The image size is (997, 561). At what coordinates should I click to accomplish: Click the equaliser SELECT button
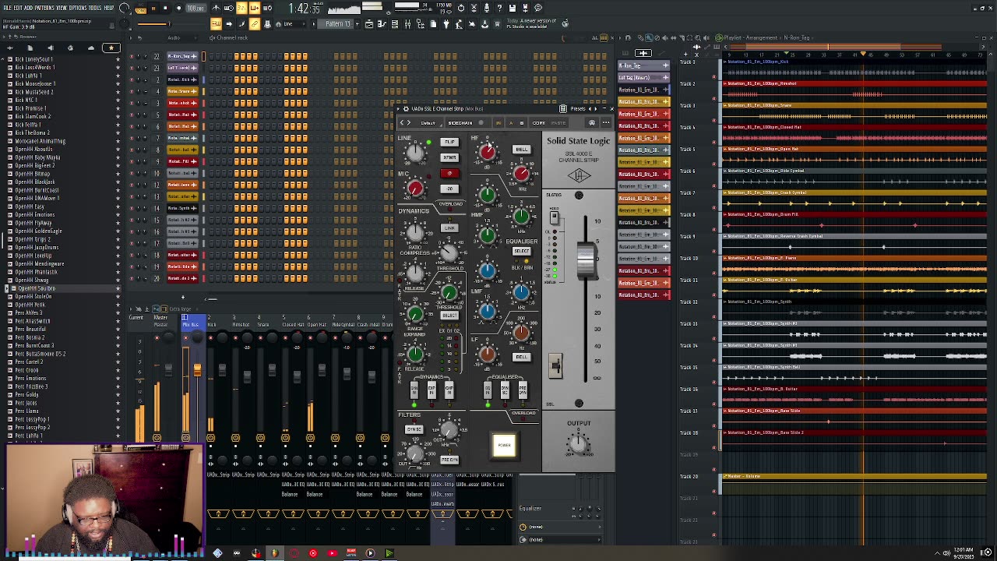tap(521, 251)
